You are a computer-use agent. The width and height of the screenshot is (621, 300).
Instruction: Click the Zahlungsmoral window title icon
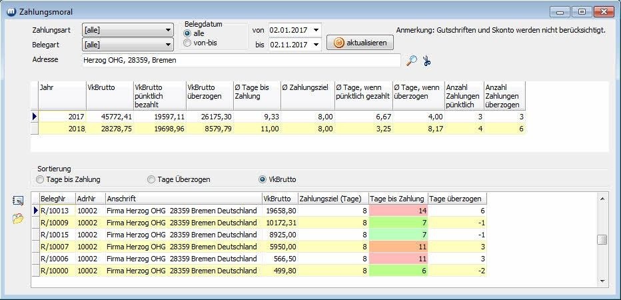pyautogui.click(x=9, y=11)
